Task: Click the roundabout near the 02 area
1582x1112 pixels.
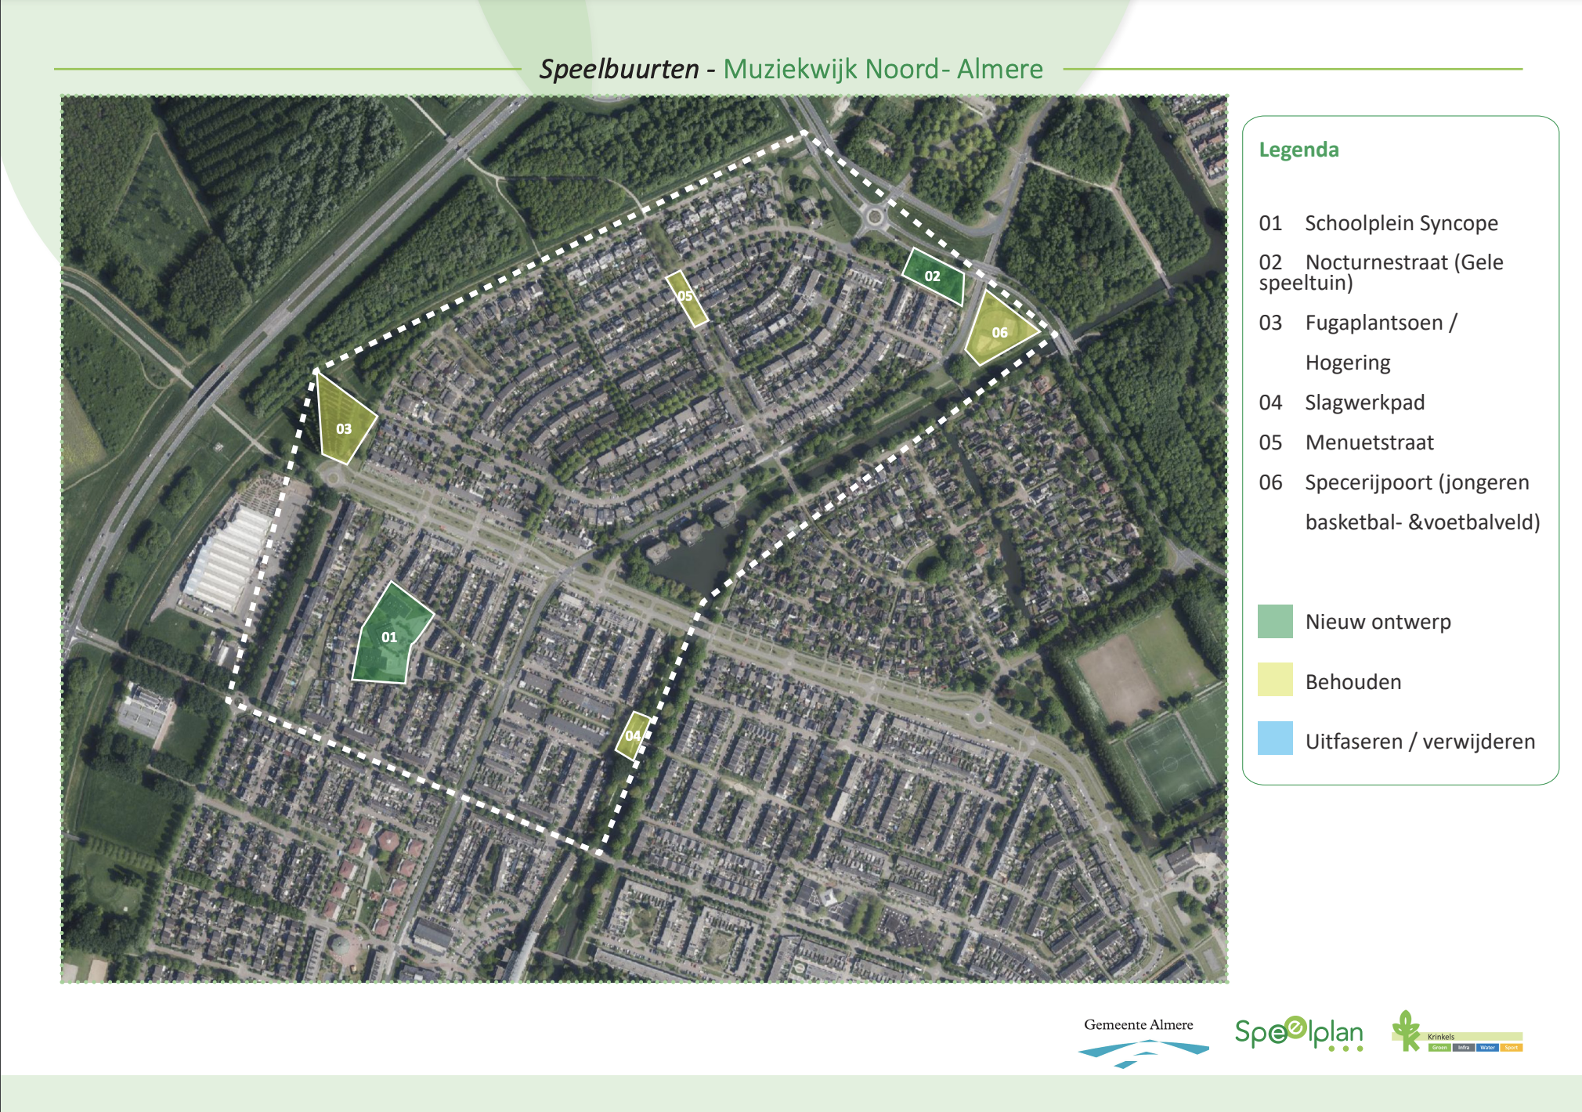Action: click(x=874, y=215)
